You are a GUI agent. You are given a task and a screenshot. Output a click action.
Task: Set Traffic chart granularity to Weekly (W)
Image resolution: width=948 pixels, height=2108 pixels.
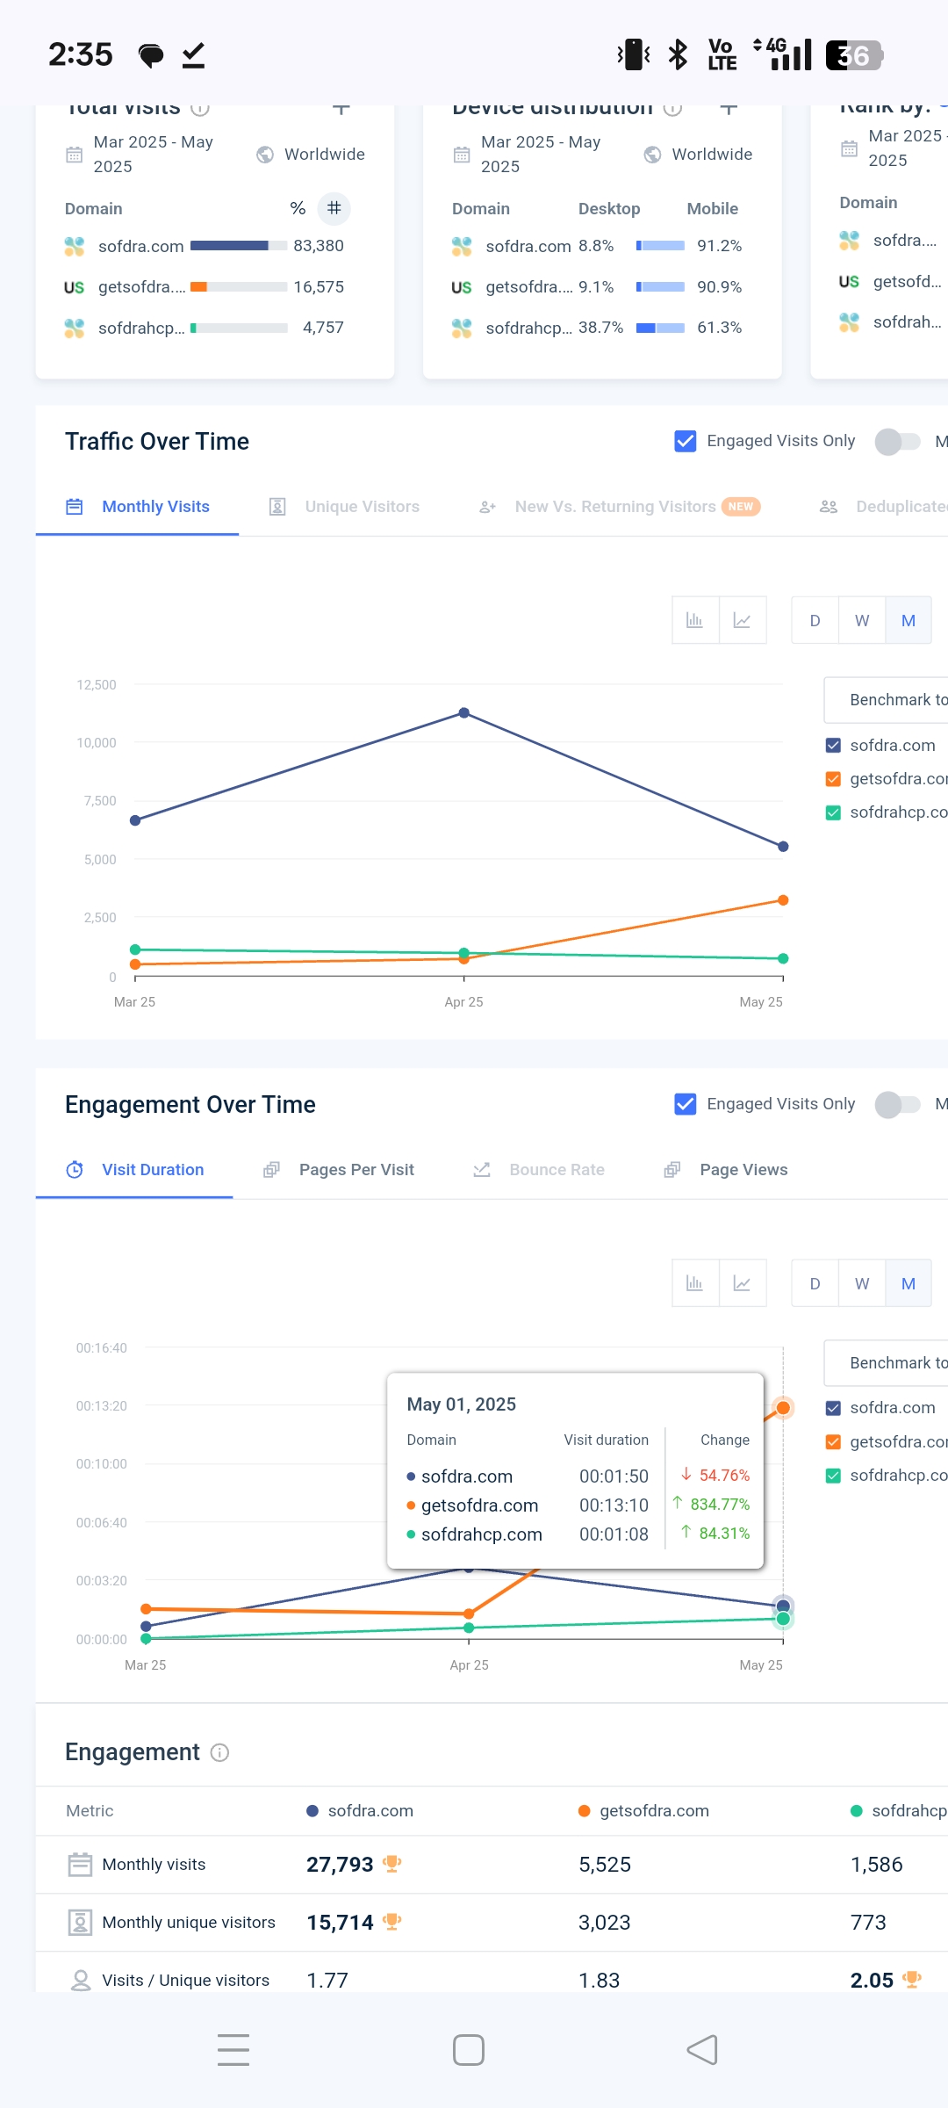[x=862, y=620]
